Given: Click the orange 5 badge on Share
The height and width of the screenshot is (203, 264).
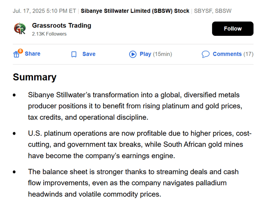Looking at the screenshot, I should coord(20,51).
